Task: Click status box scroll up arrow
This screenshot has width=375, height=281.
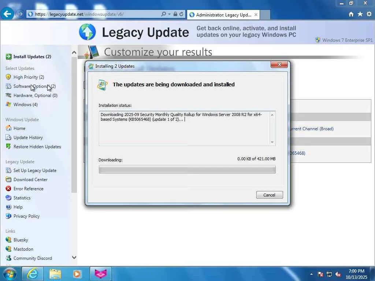Action: tap(272, 115)
